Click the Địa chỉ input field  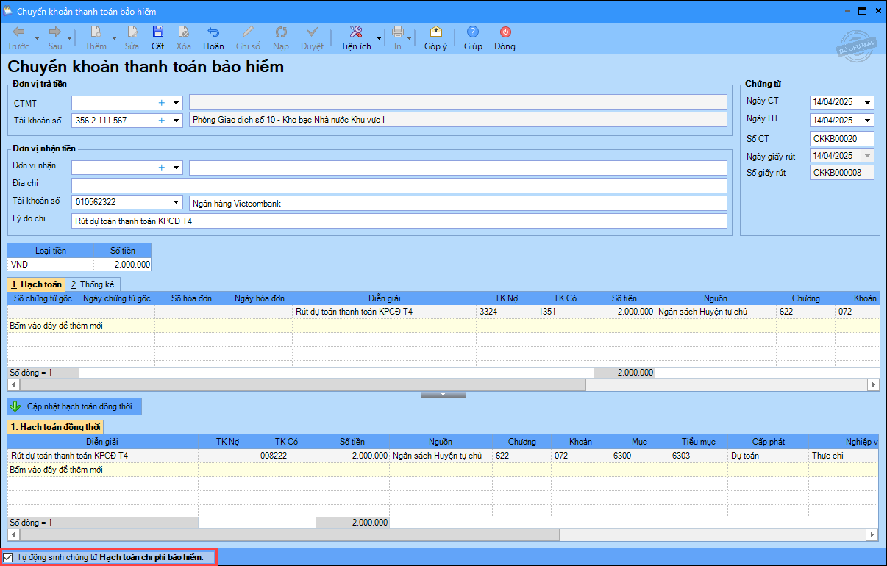tap(399, 185)
